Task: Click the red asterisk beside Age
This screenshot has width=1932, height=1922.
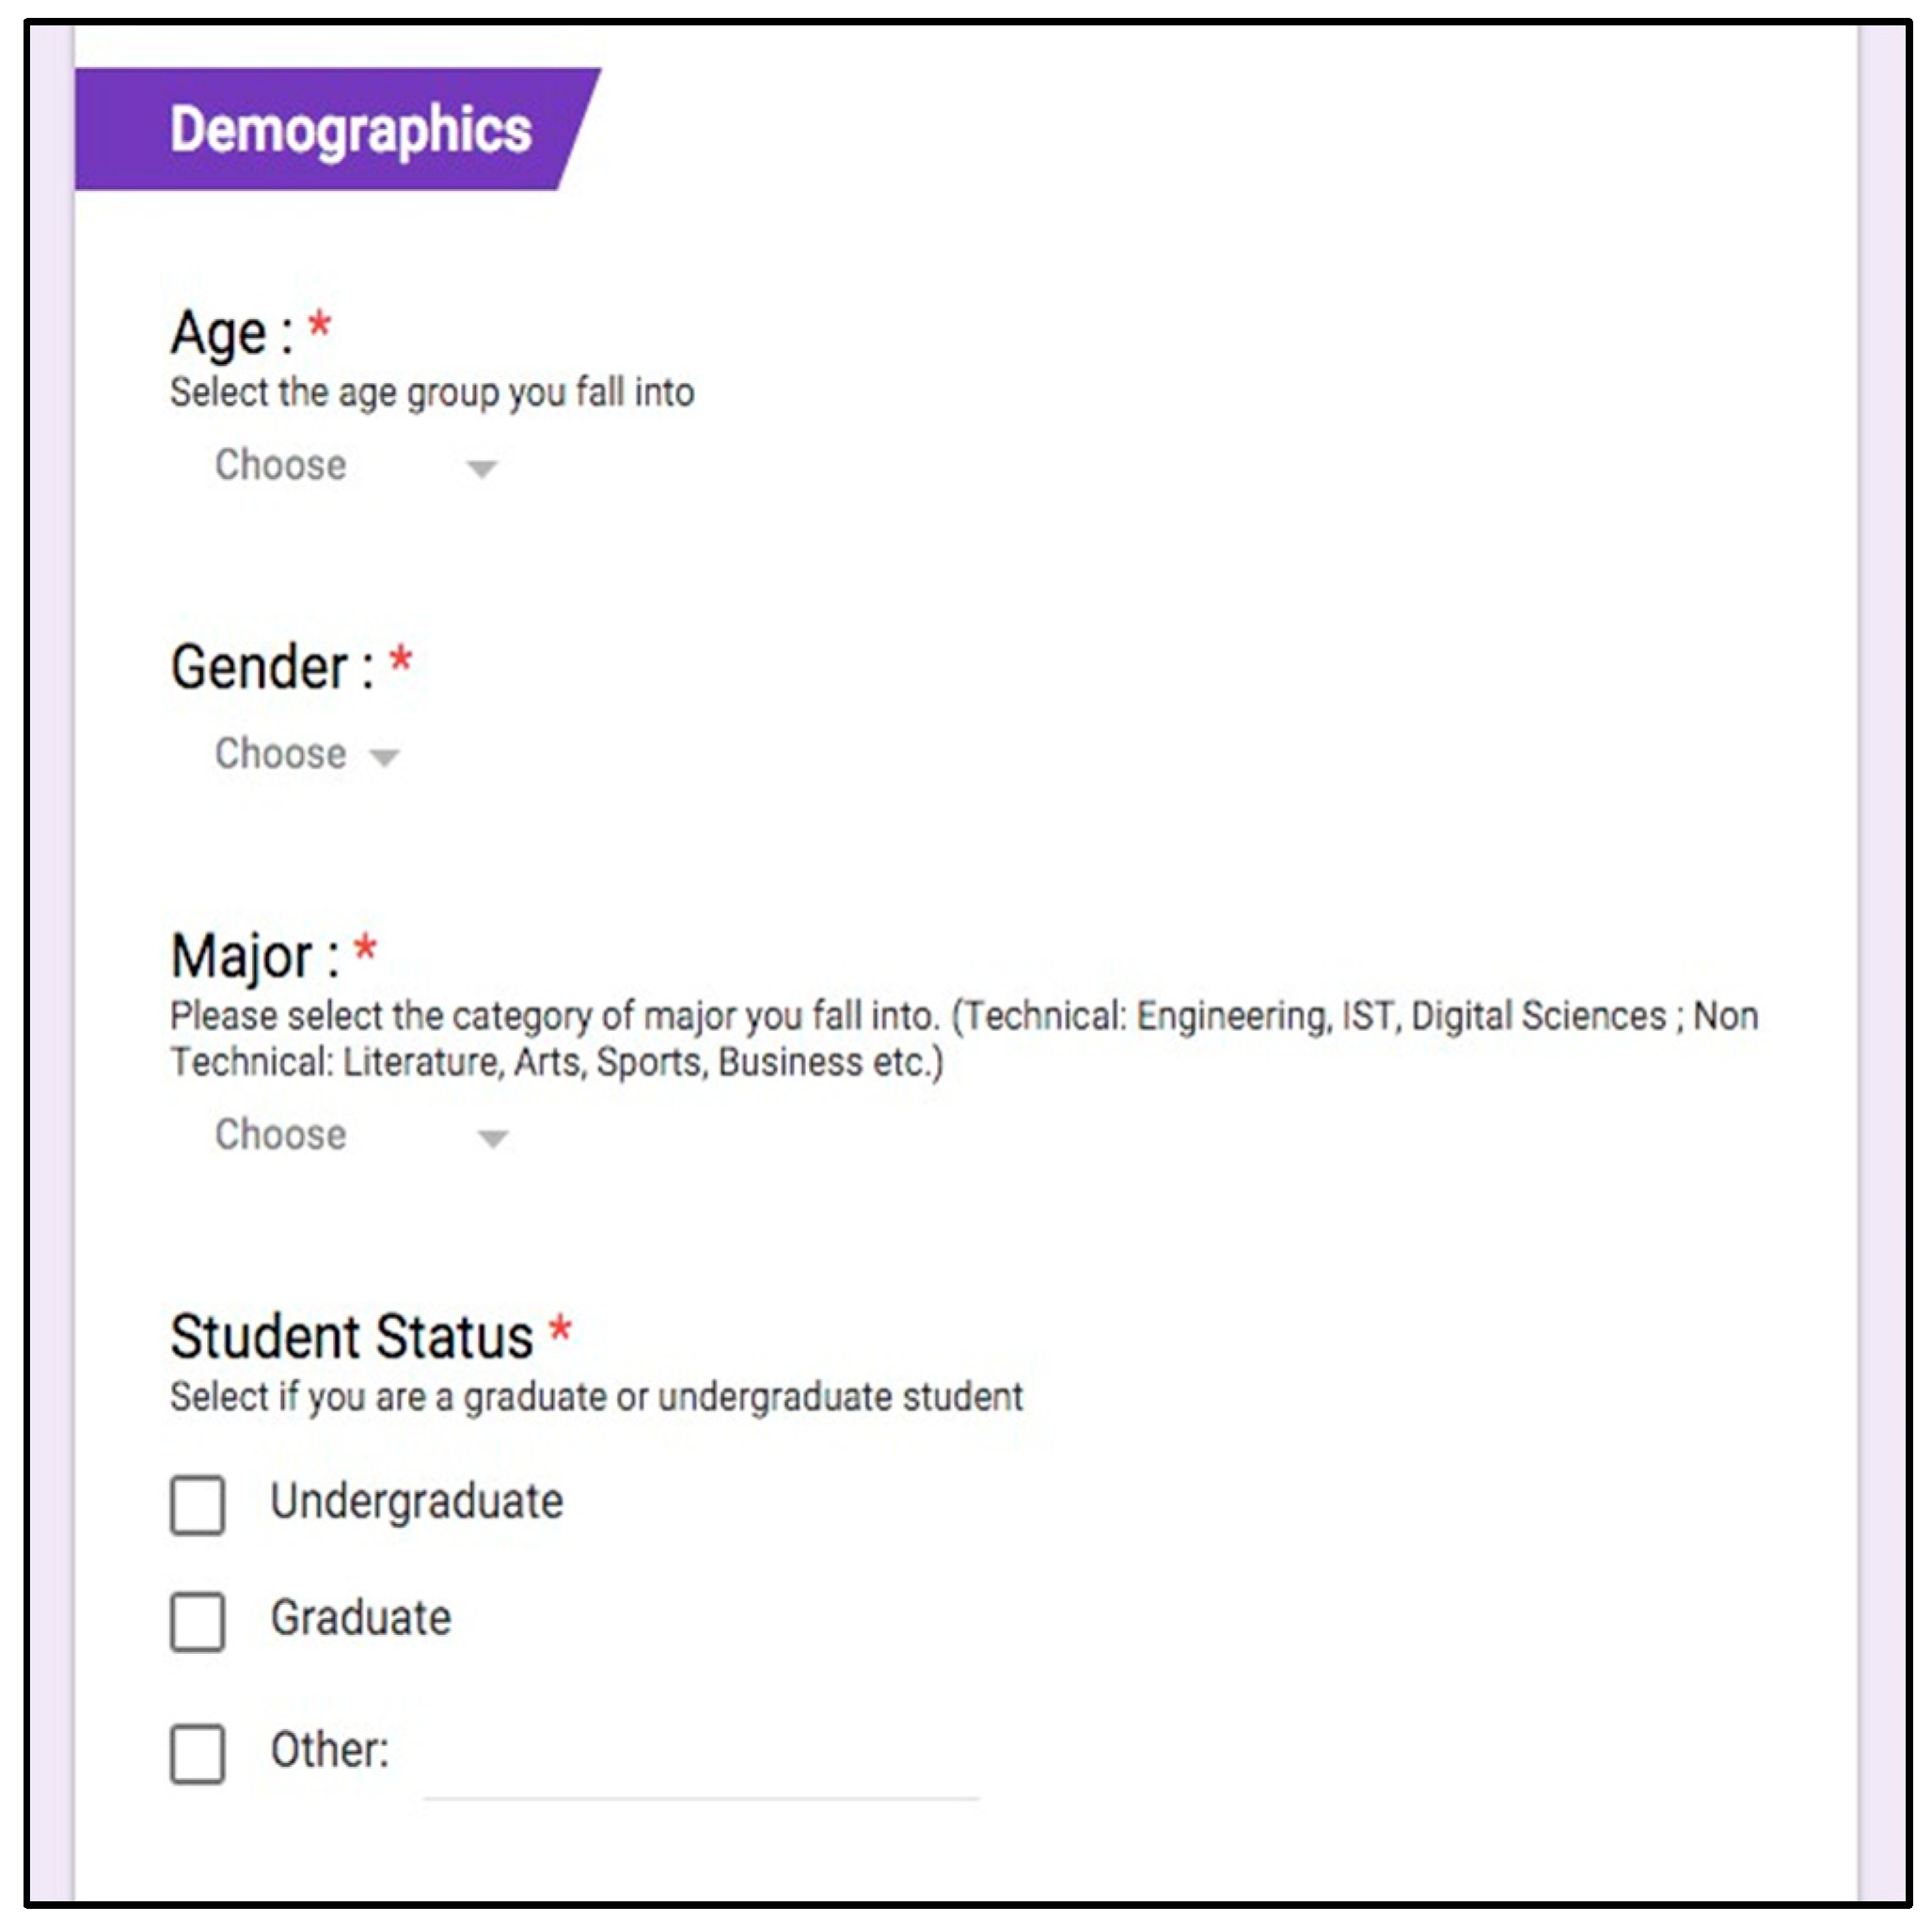Action: click(319, 326)
